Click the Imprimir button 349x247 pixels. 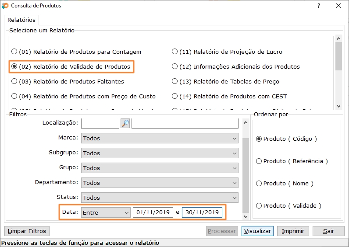click(293, 231)
